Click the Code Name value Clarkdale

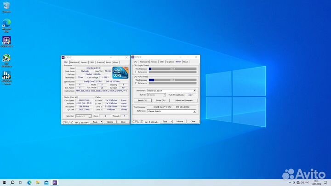pos(85,71)
